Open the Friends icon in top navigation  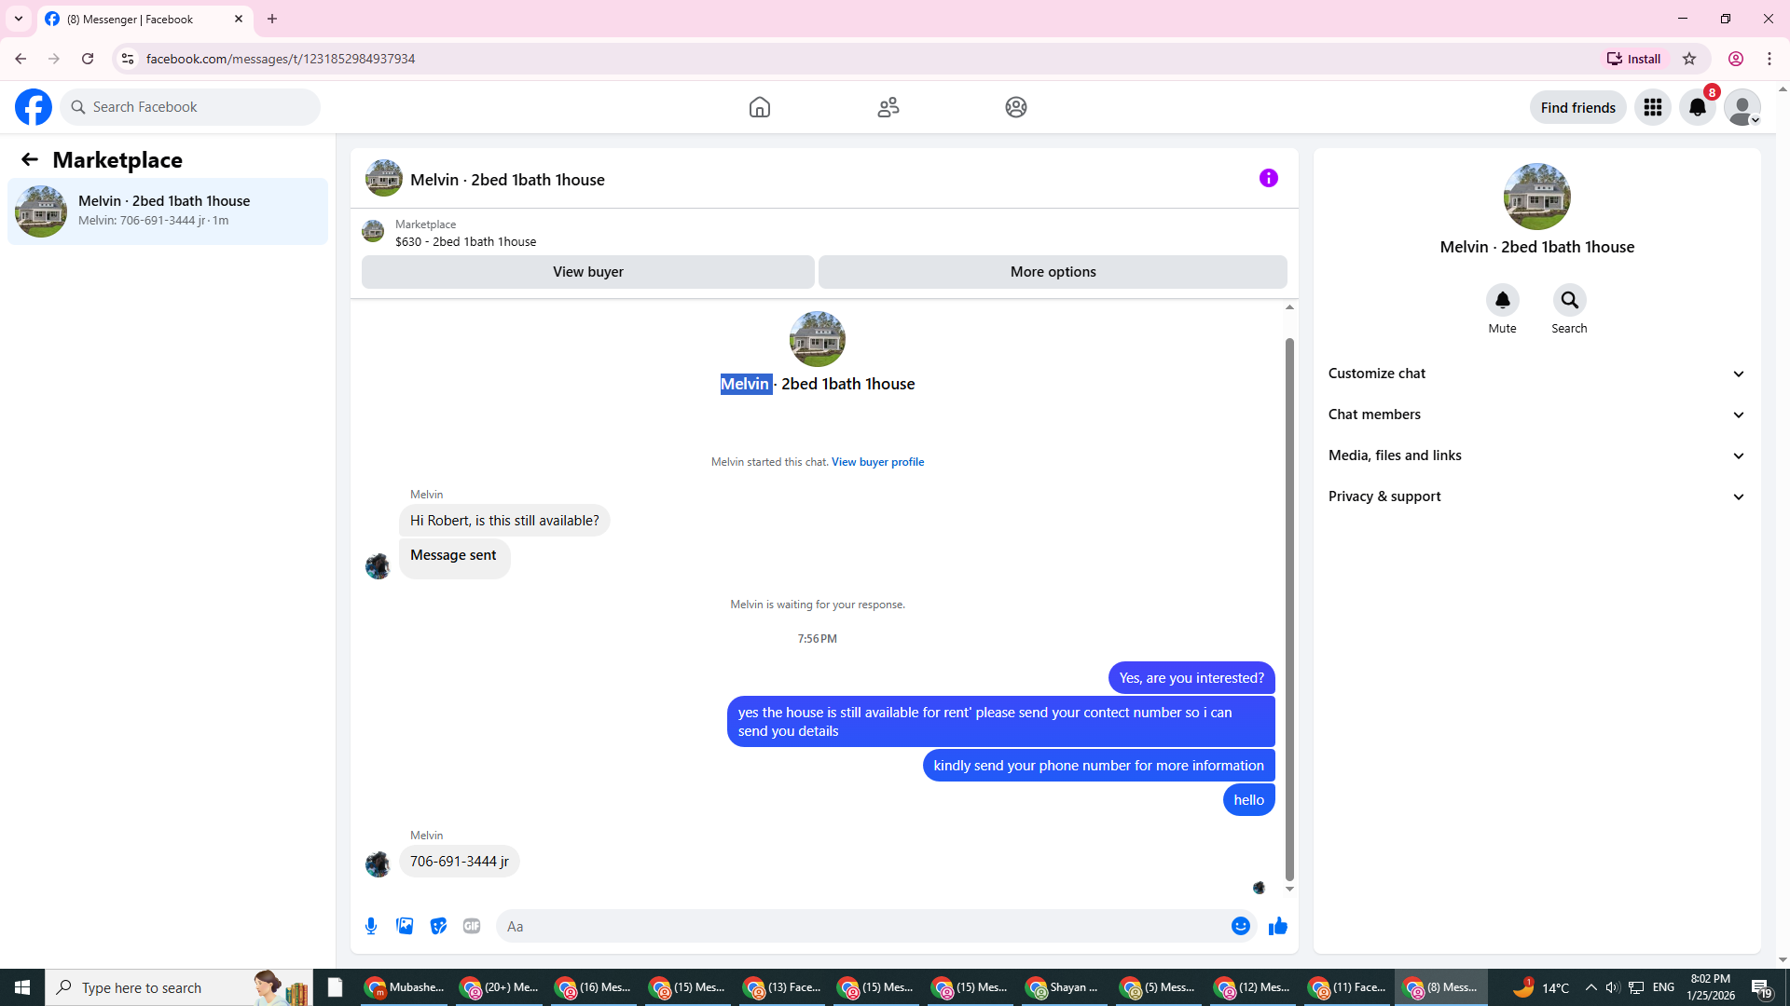[888, 107]
